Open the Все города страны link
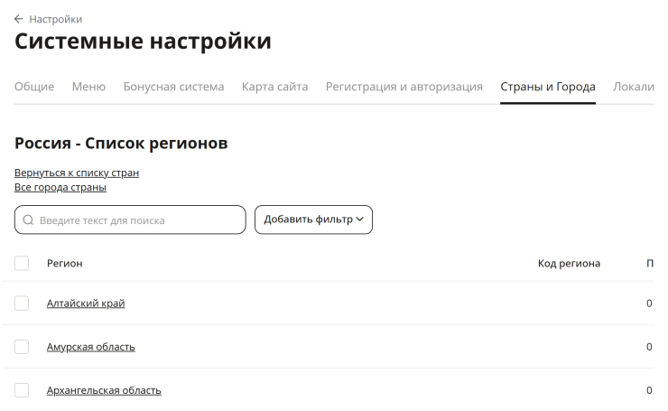Viewport: 668px width, 411px height. [x=60, y=187]
